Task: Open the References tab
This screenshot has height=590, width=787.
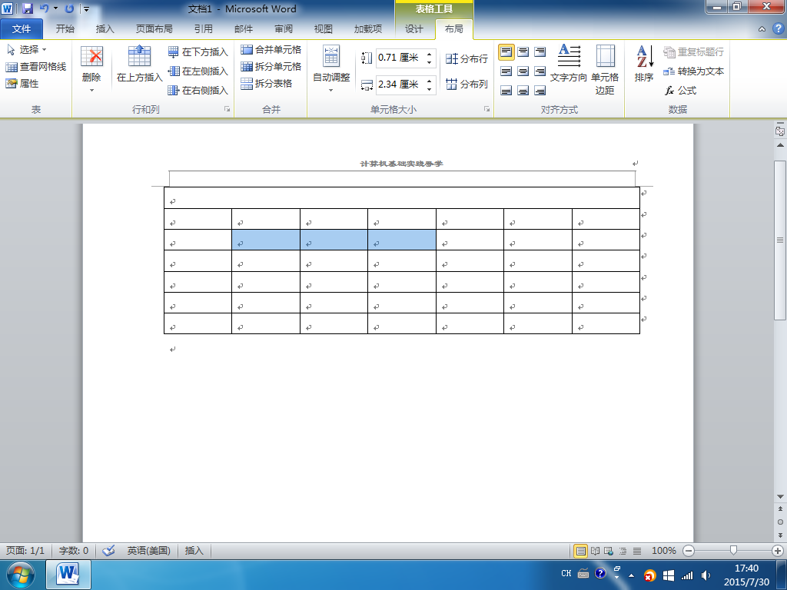Action: 203,28
